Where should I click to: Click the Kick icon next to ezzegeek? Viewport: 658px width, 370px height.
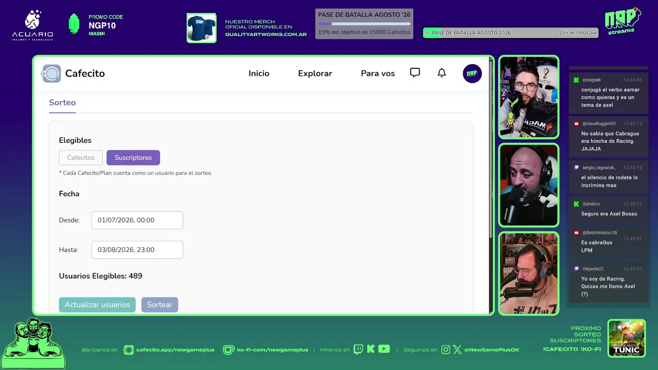[x=577, y=80]
